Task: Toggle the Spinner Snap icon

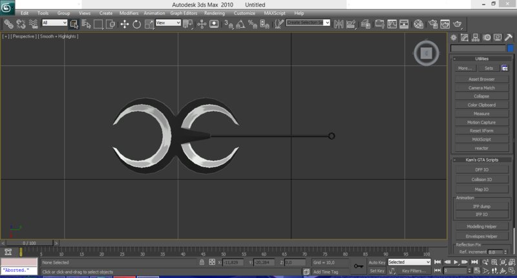Action: click(265, 24)
